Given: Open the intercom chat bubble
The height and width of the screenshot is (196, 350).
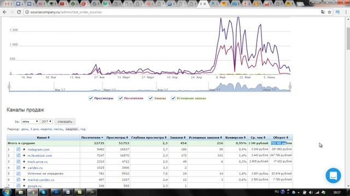Looking at the screenshot, I should pyautogui.click(x=333, y=175).
